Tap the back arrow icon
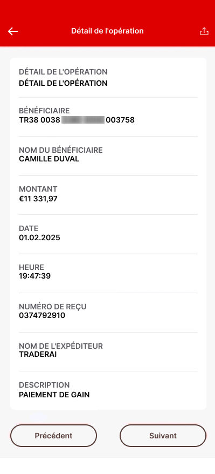Screen dimensions: 215x474 (x=13, y=31)
